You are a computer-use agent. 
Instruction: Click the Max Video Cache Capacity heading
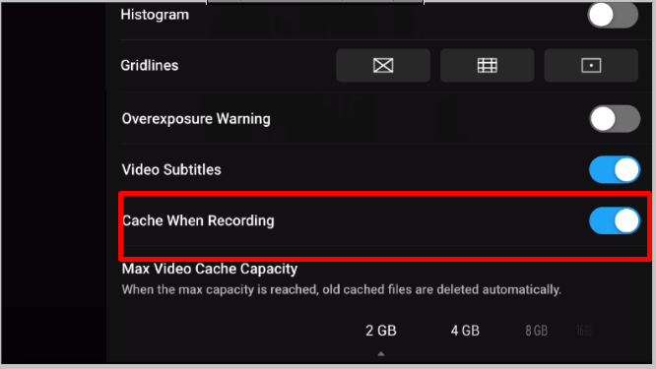pyautogui.click(x=209, y=269)
